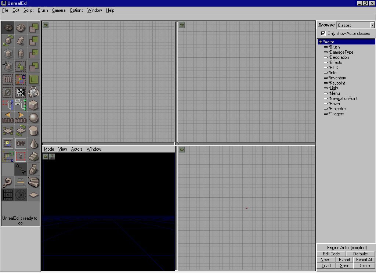
Task: Click the Intersect icon with two dashed squares
Action: pos(33,54)
